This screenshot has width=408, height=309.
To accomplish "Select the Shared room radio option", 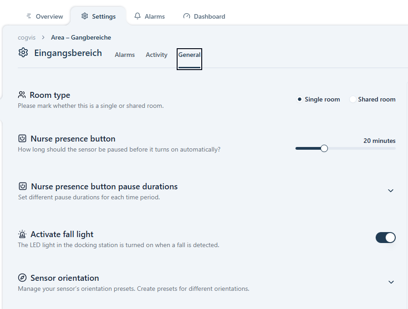I will (353, 100).
